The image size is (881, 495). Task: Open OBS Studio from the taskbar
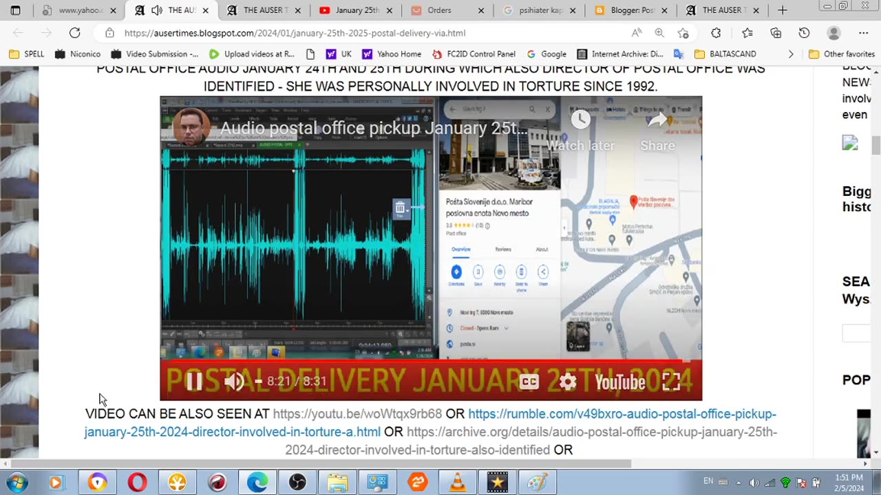click(297, 483)
